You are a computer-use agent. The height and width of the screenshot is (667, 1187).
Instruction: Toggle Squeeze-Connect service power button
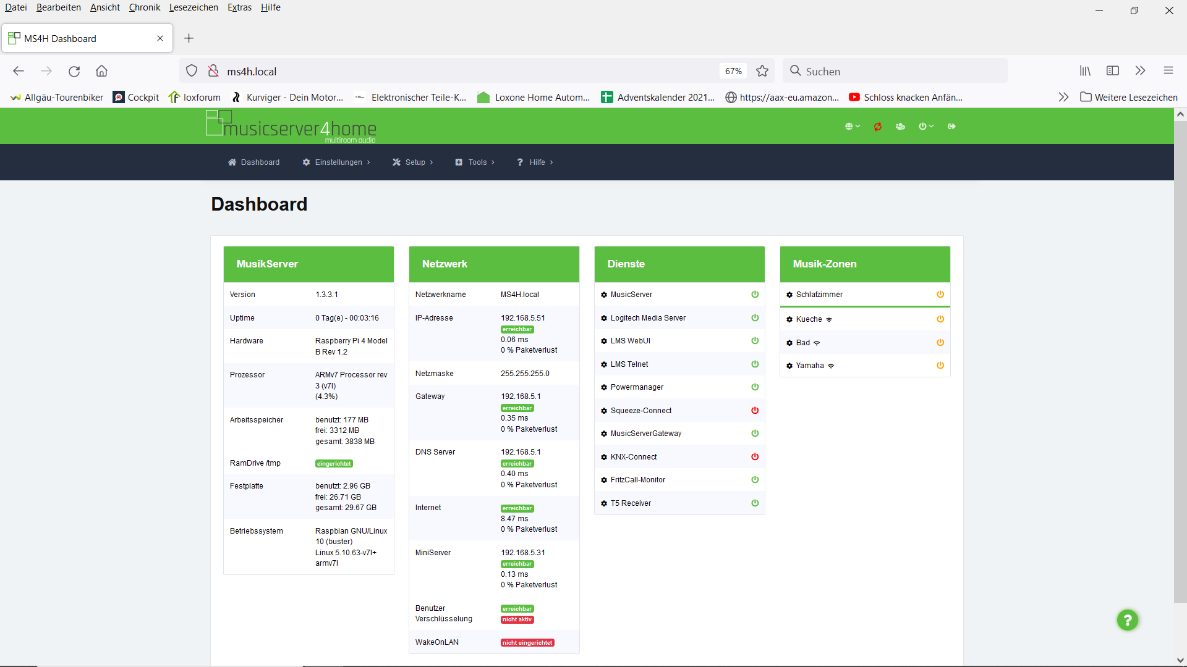tap(755, 410)
